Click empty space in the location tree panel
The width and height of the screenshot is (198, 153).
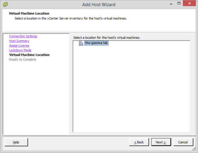point(131,90)
